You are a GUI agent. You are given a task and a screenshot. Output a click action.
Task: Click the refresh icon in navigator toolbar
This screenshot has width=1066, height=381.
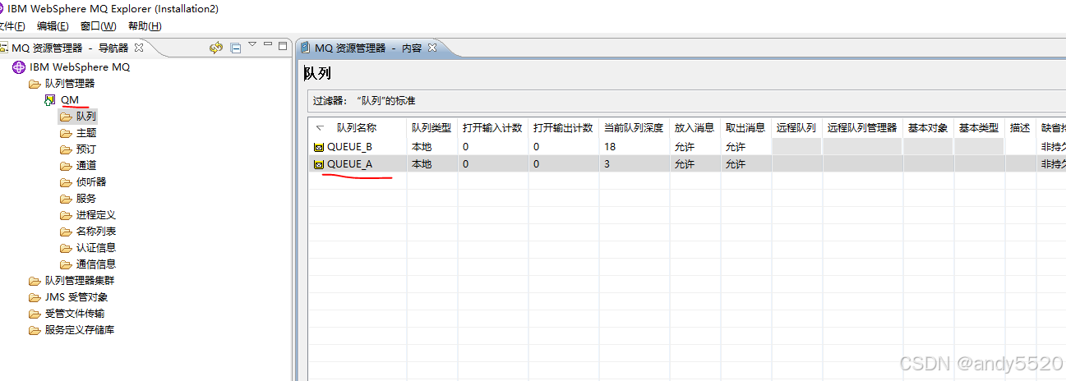216,48
